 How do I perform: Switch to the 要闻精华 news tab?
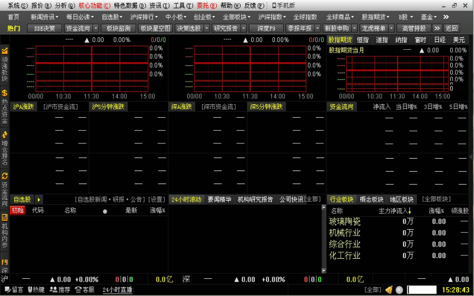click(x=219, y=200)
